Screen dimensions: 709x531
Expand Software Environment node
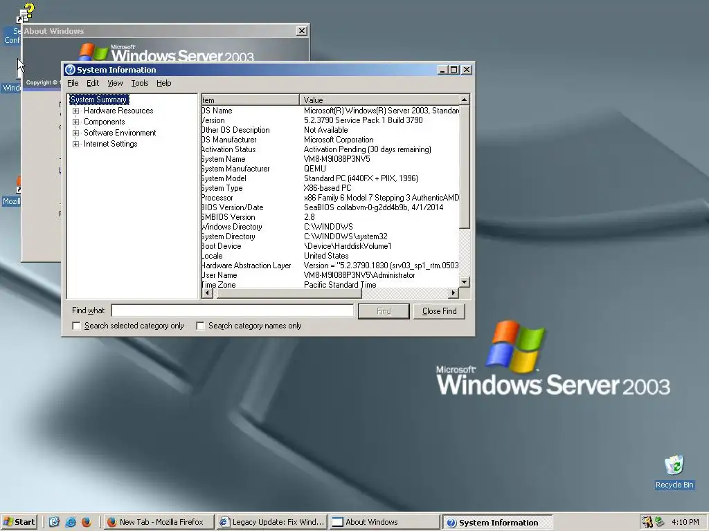tap(76, 133)
